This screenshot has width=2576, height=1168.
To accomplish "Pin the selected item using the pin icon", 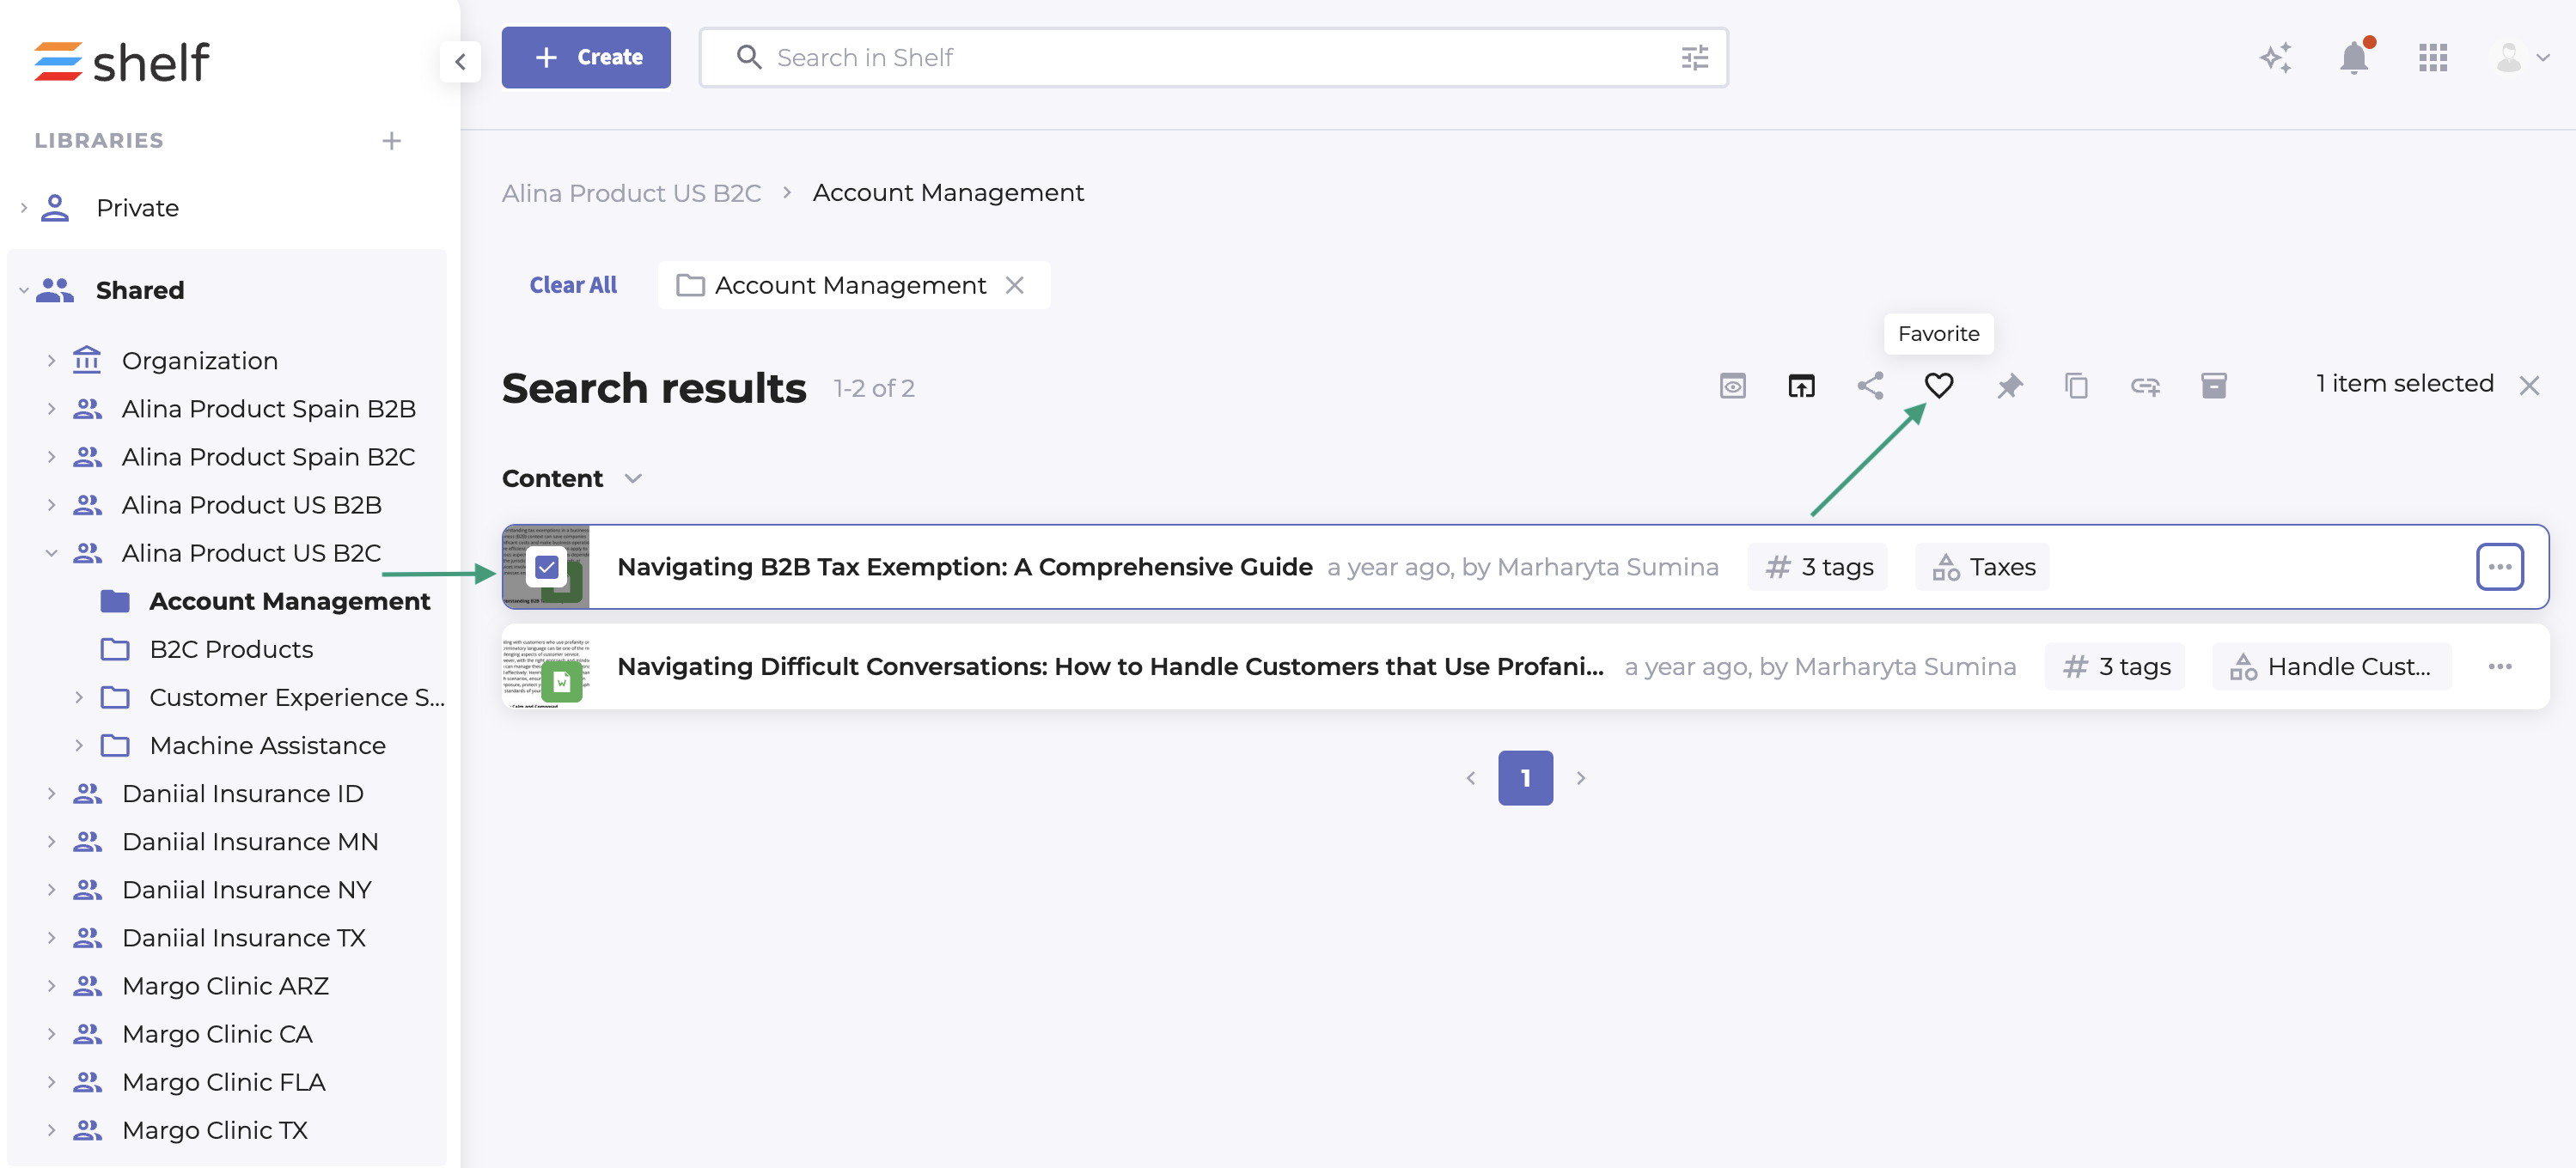I will pos(2008,386).
